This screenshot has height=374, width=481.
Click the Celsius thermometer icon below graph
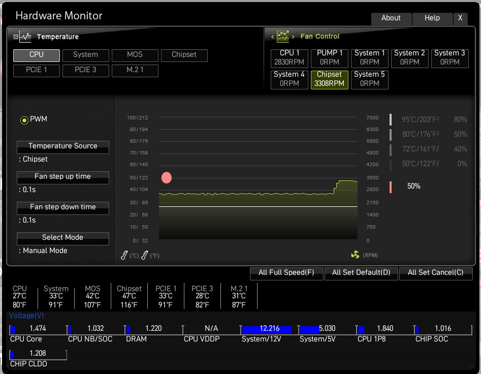click(x=124, y=255)
